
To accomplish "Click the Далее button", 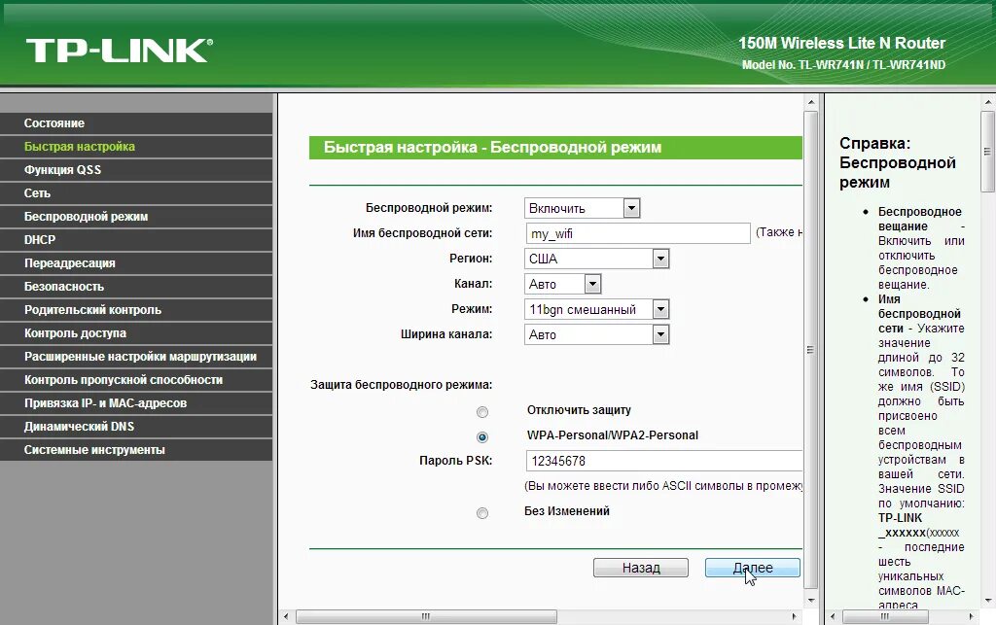I will click(753, 568).
